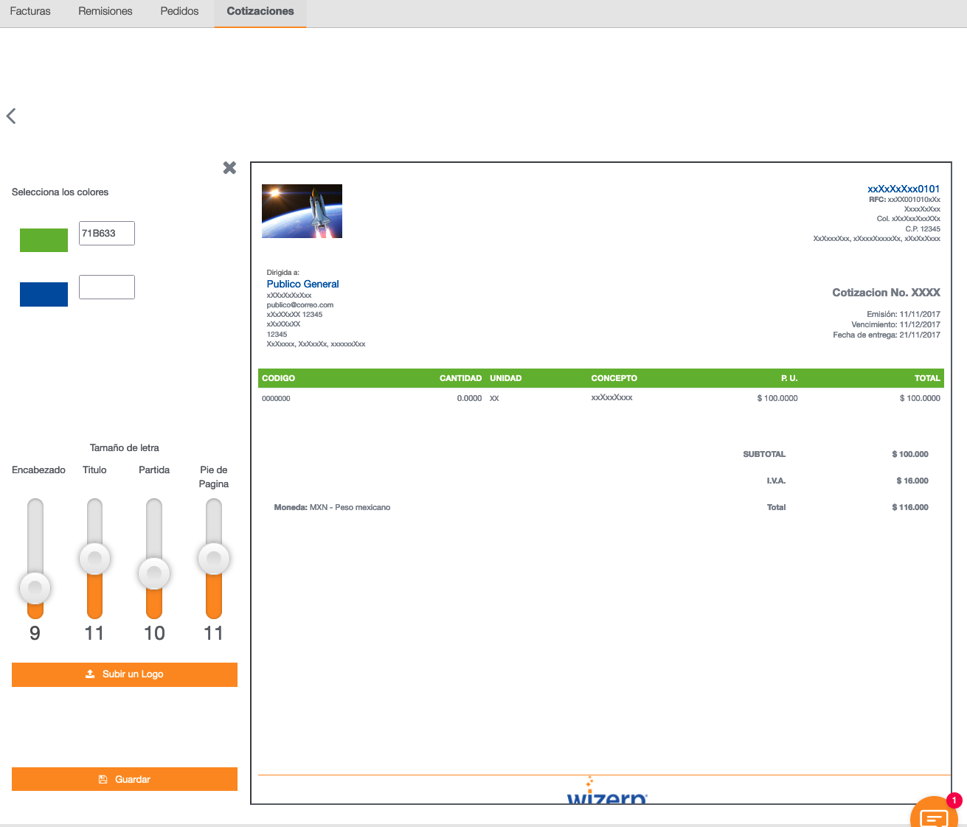Click the Titulo font size slider handle
The height and width of the screenshot is (827, 967).
(94, 558)
